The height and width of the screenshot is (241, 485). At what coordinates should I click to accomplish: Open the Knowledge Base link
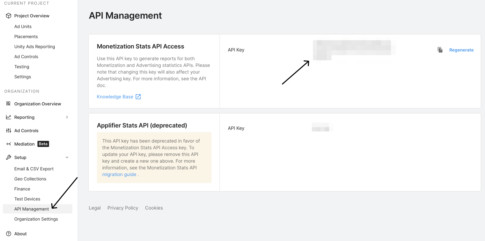coord(115,97)
